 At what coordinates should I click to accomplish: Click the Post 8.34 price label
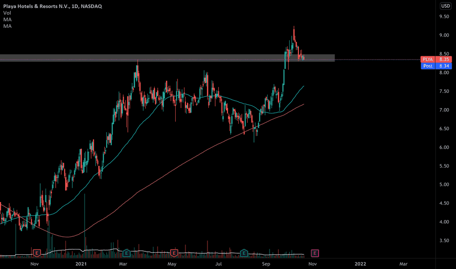click(x=436, y=66)
